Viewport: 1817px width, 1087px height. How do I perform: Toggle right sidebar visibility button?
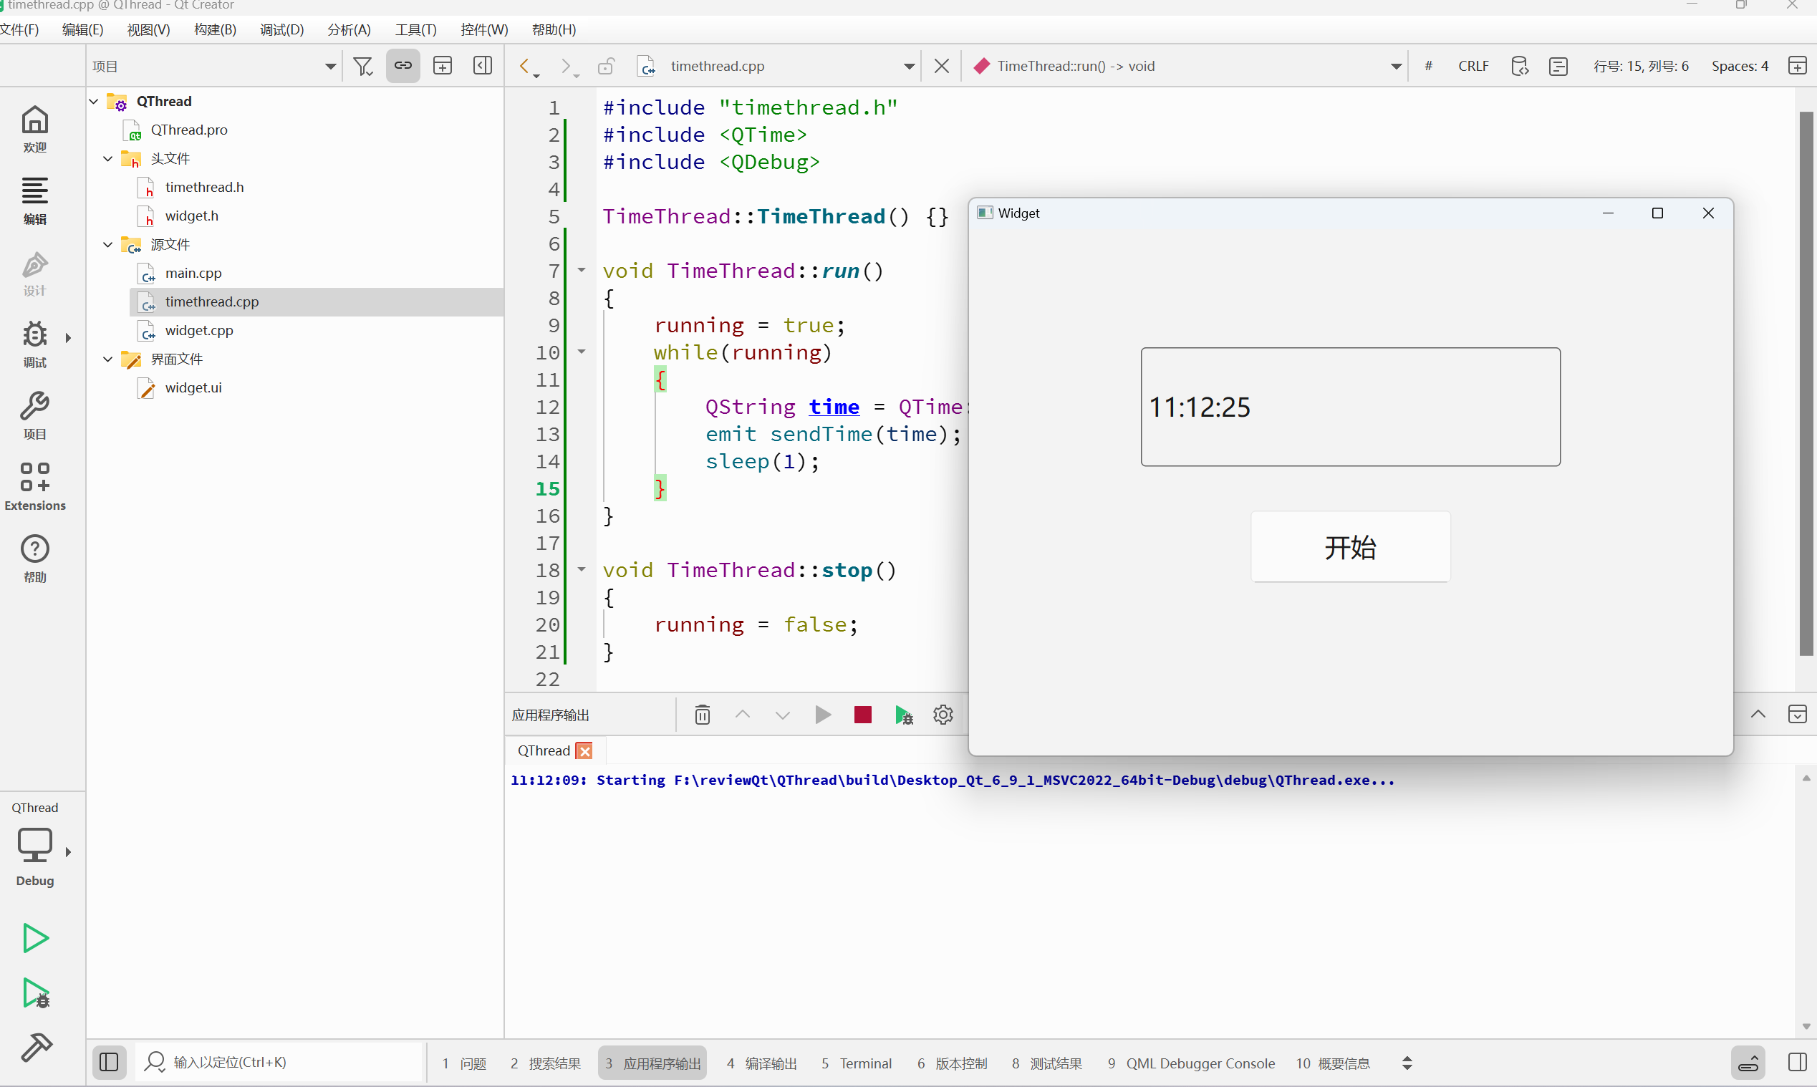1796,1062
